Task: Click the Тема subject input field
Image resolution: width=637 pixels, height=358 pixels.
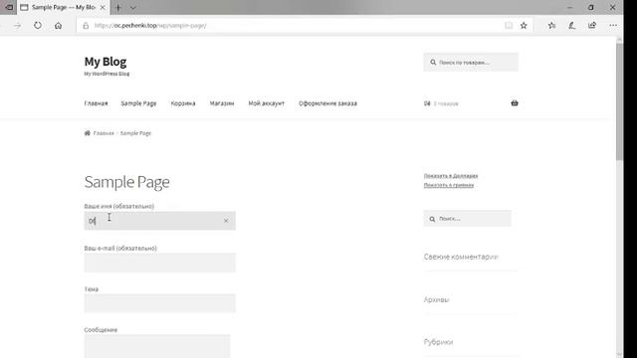Action: (159, 303)
